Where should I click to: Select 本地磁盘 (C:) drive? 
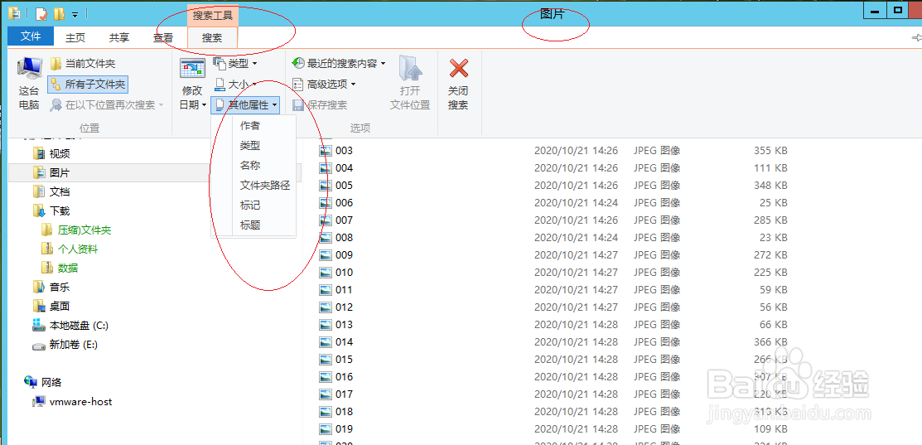click(x=70, y=325)
